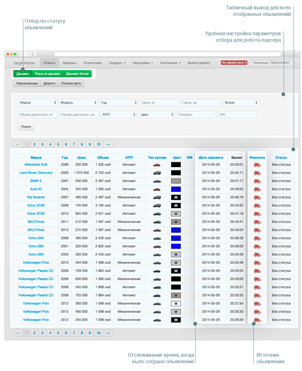Click the body type car icon for Mitsubishi Colt
This screenshot has height=371, width=302.
157,165
